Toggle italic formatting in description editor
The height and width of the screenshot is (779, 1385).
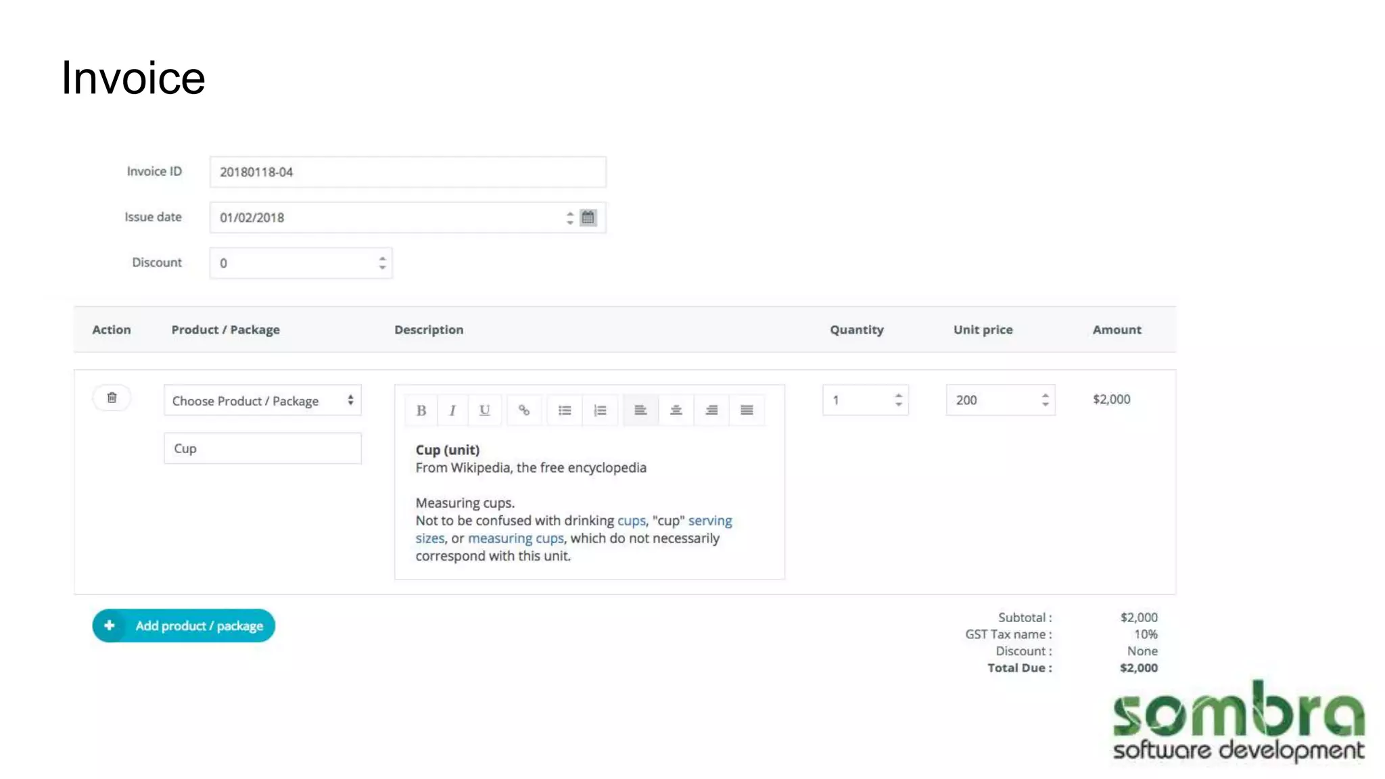452,410
